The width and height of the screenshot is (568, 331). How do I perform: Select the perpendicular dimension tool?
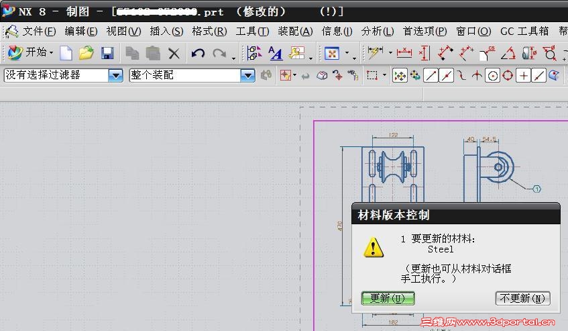pyautogui.click(x=467, y=53)
